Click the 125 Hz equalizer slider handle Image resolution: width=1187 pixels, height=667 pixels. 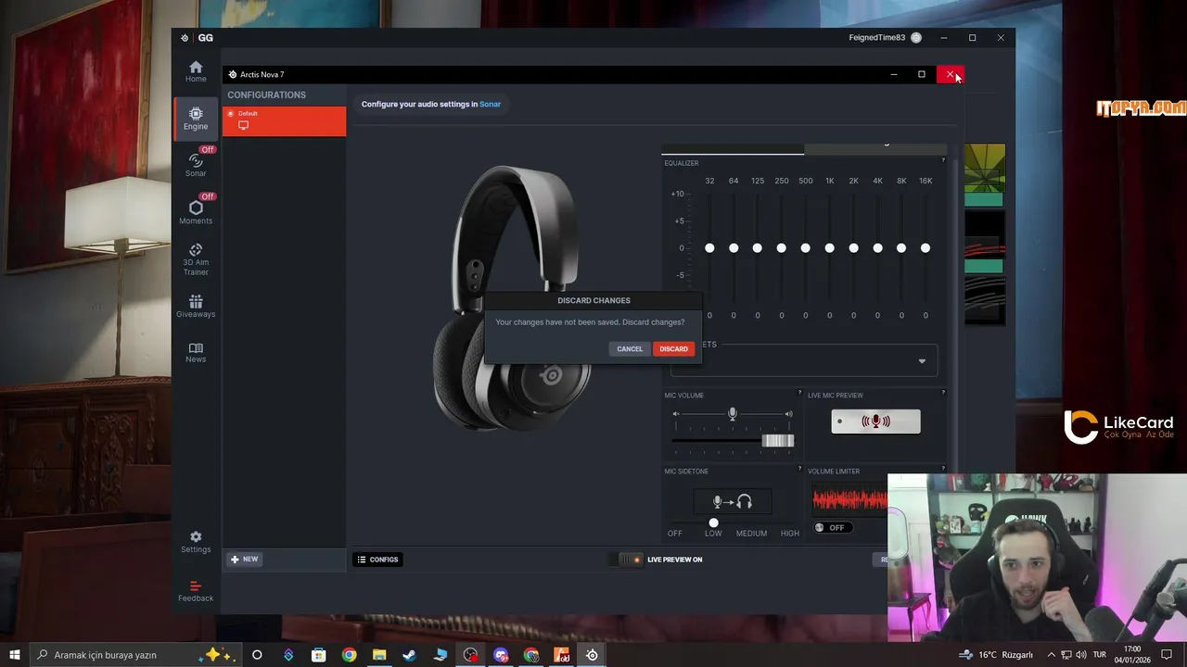[758, 248]
